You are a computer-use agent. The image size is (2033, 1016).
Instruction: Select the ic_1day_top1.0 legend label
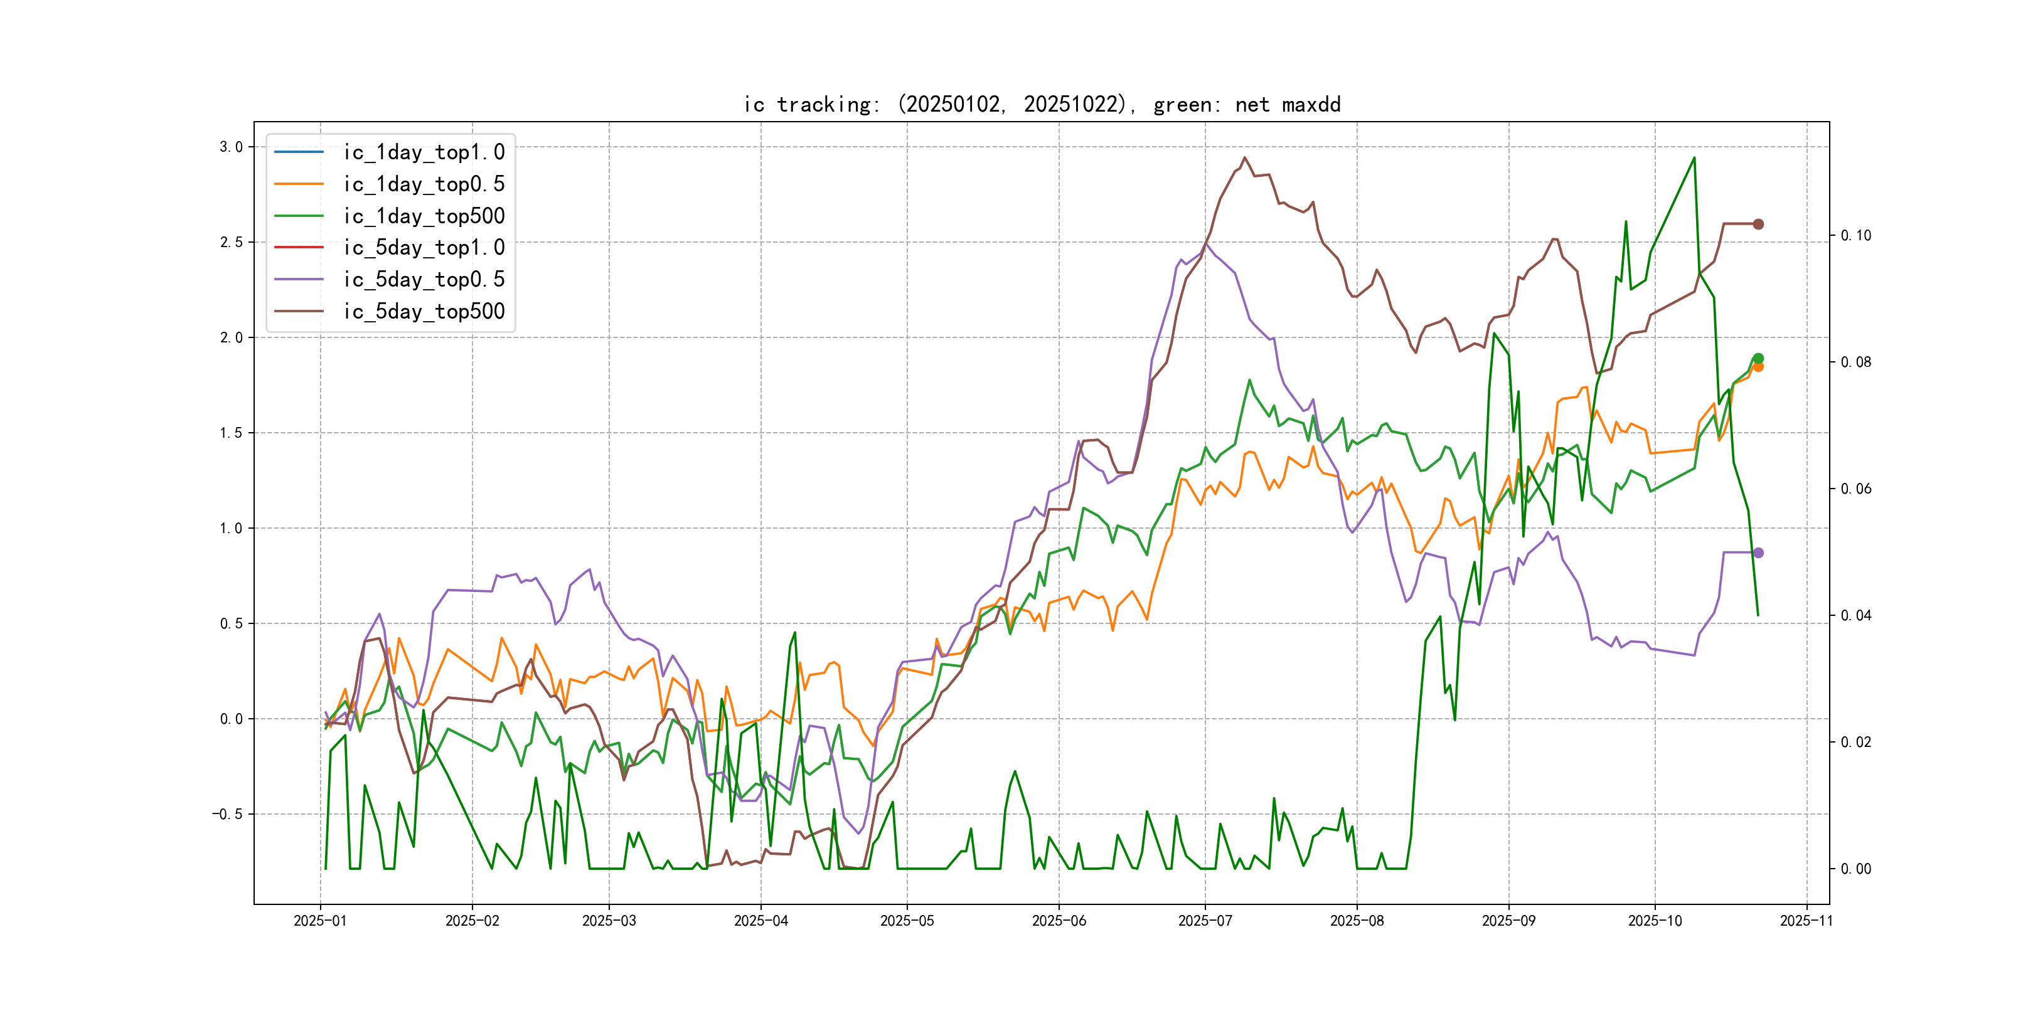pos(424,151)
